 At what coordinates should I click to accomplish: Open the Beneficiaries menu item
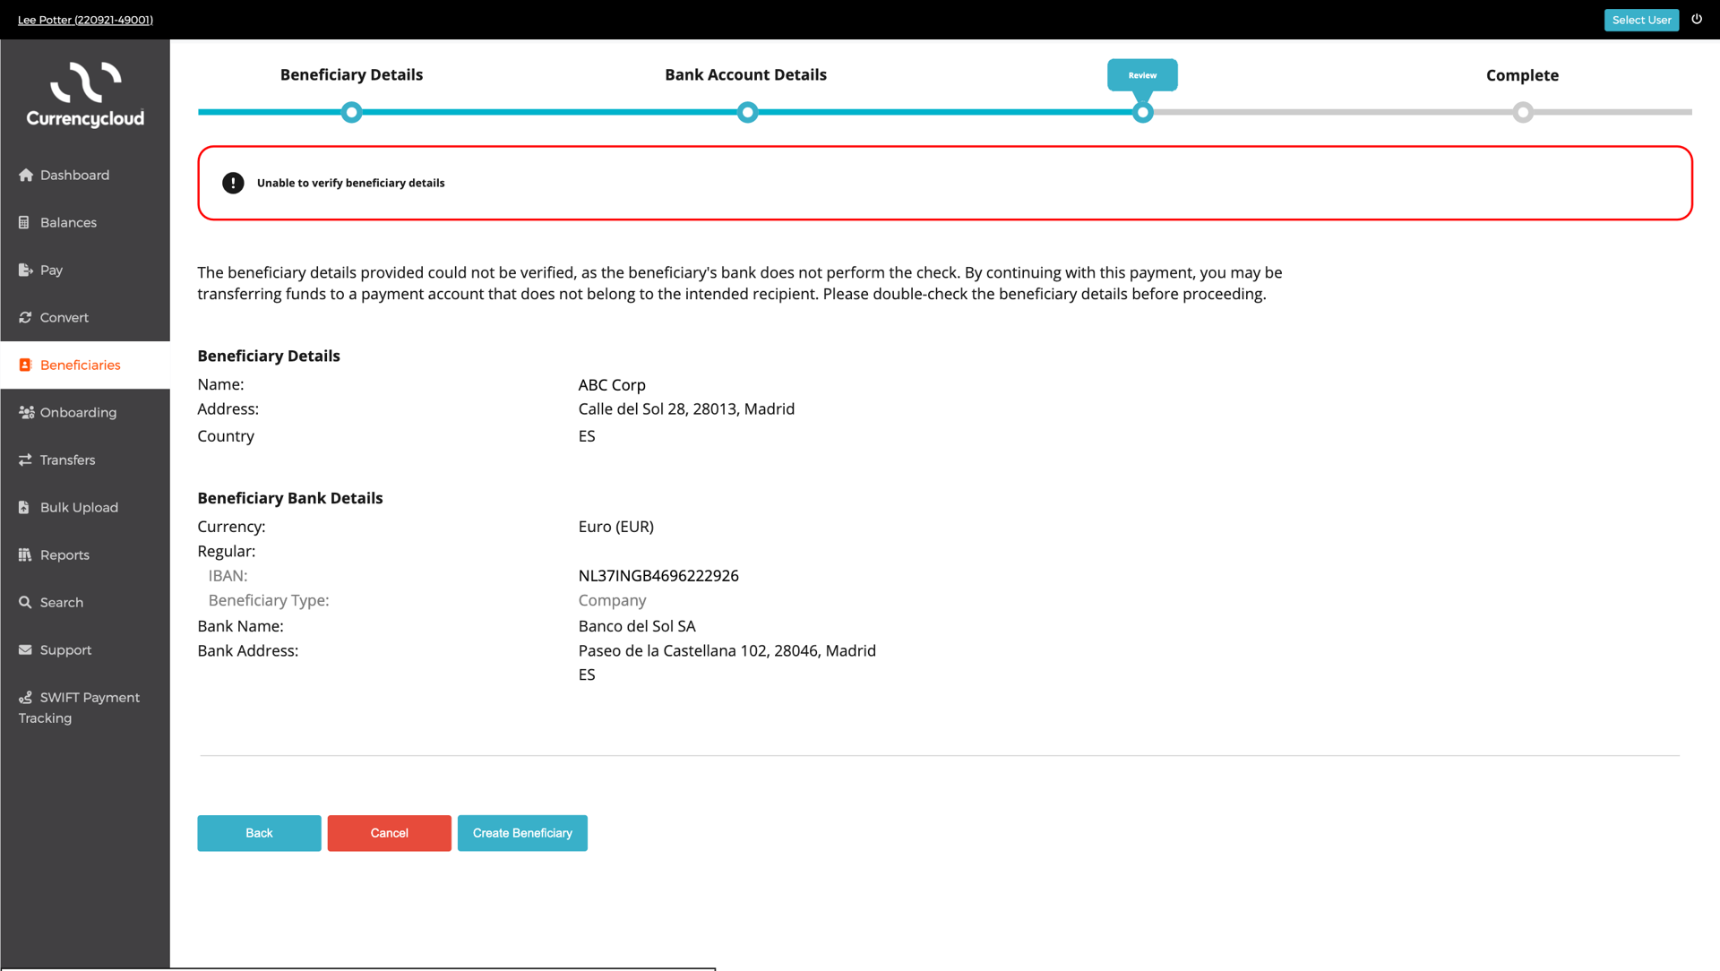80,365
